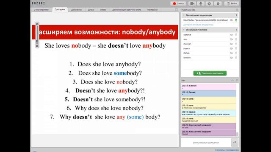
Task: Open the Демонстрация рабочего стола tab
Action: [127, 10]
